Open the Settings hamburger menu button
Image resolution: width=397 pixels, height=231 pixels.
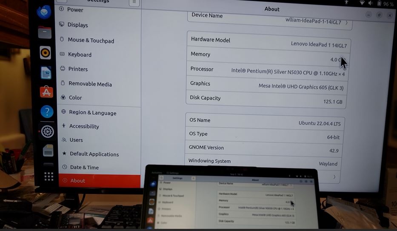tap(134, 2)
